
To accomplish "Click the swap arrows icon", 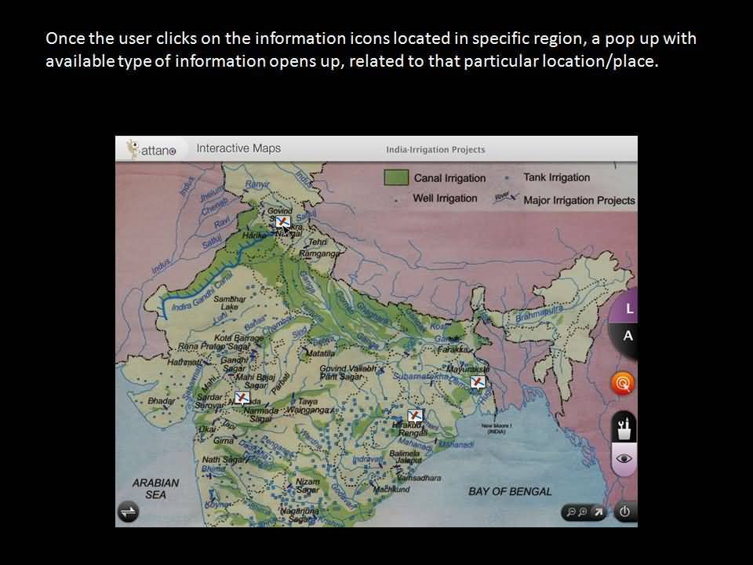I will 128,512.
